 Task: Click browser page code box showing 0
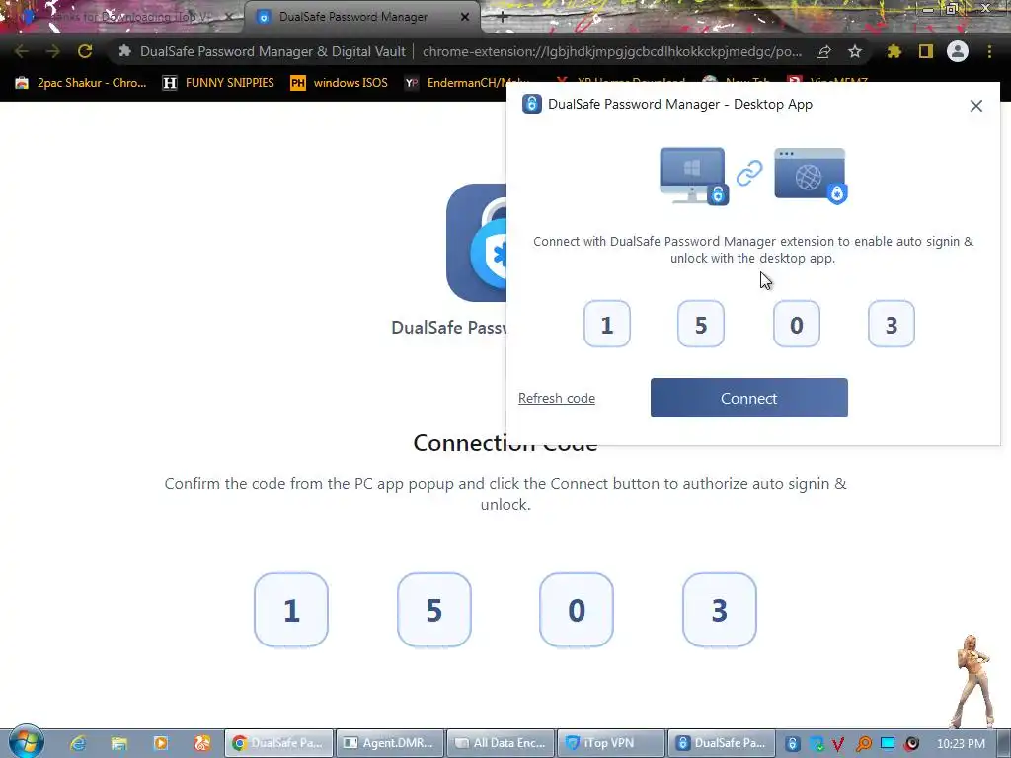point(577,610)
